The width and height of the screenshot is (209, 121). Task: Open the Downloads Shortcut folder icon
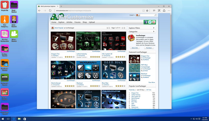coord(5,65)
